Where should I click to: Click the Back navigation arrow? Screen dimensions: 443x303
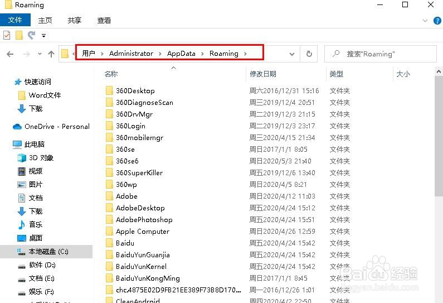10,54
